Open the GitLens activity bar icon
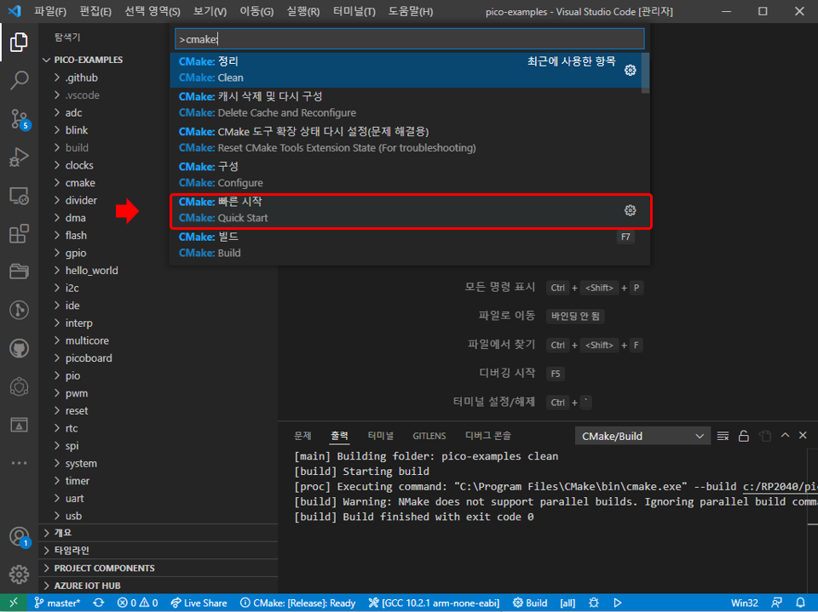The image size is (818, 612). [19, 310]
